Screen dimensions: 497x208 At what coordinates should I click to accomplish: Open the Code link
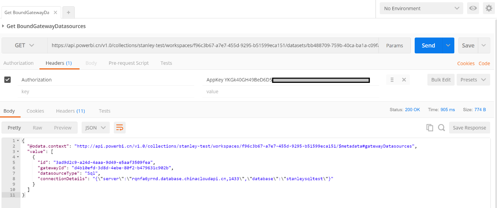484,63
